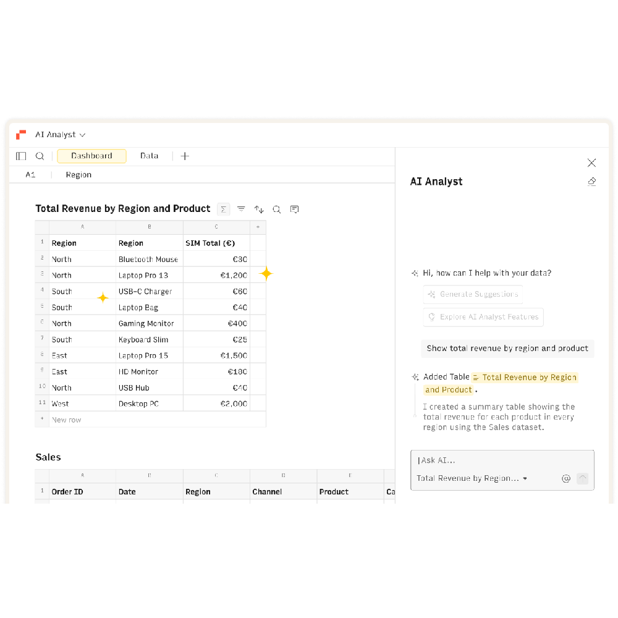The width and height of the screenshot is (618, 618).
Task: Click the West region cell
Action: click(82, 404)
